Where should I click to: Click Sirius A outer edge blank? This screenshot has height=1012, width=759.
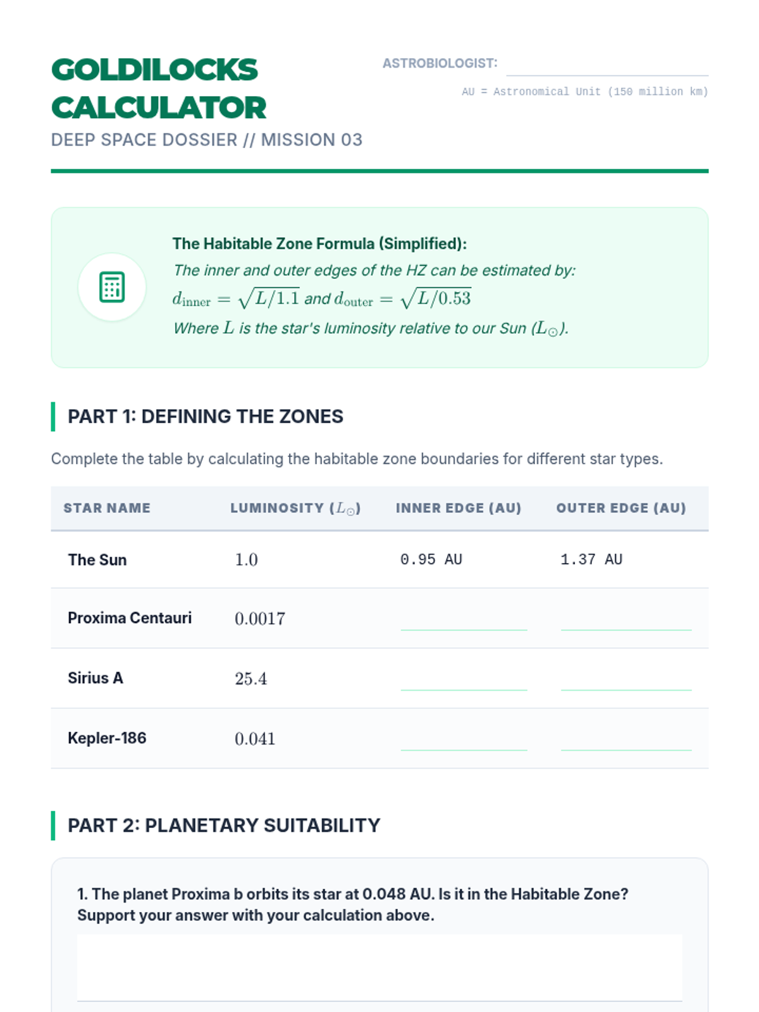point(626,680)
